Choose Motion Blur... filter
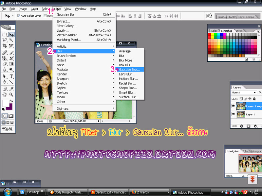Viewport: 262px width, 196px height. tap(129, 79)
